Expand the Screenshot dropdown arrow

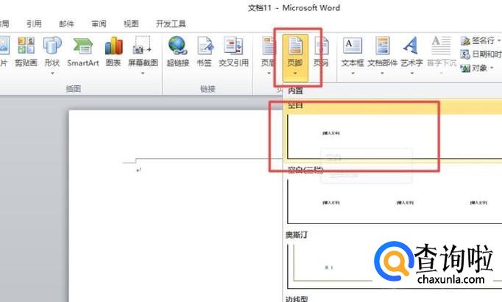click(x=143, y=73)
